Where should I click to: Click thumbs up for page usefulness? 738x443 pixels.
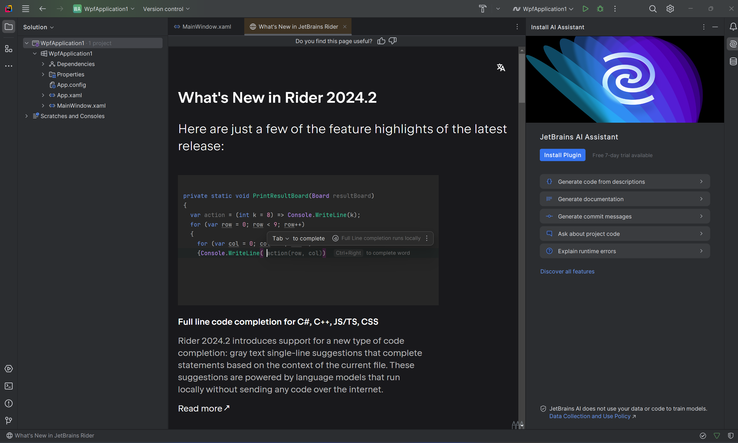[x=381, y=41]
